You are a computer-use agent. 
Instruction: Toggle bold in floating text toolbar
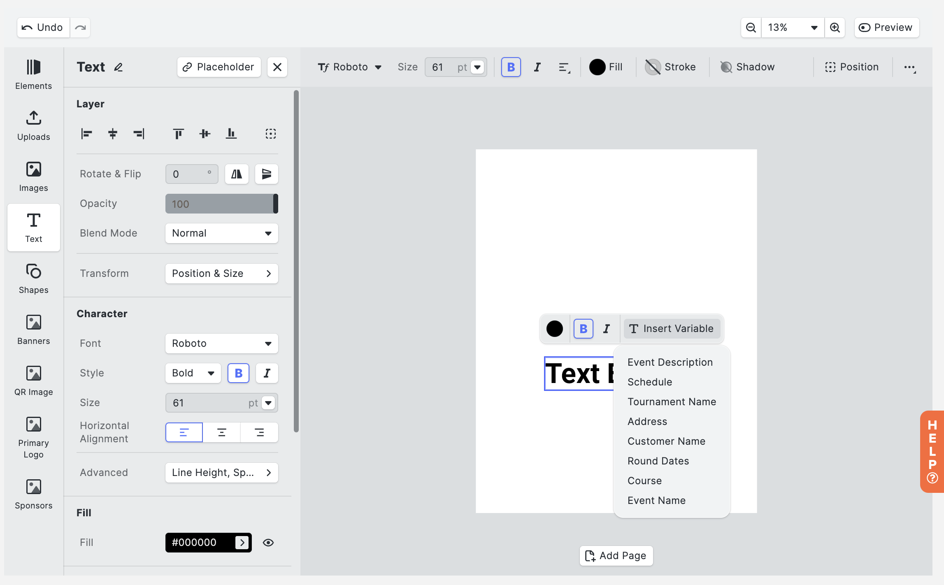tap(584, 329)
